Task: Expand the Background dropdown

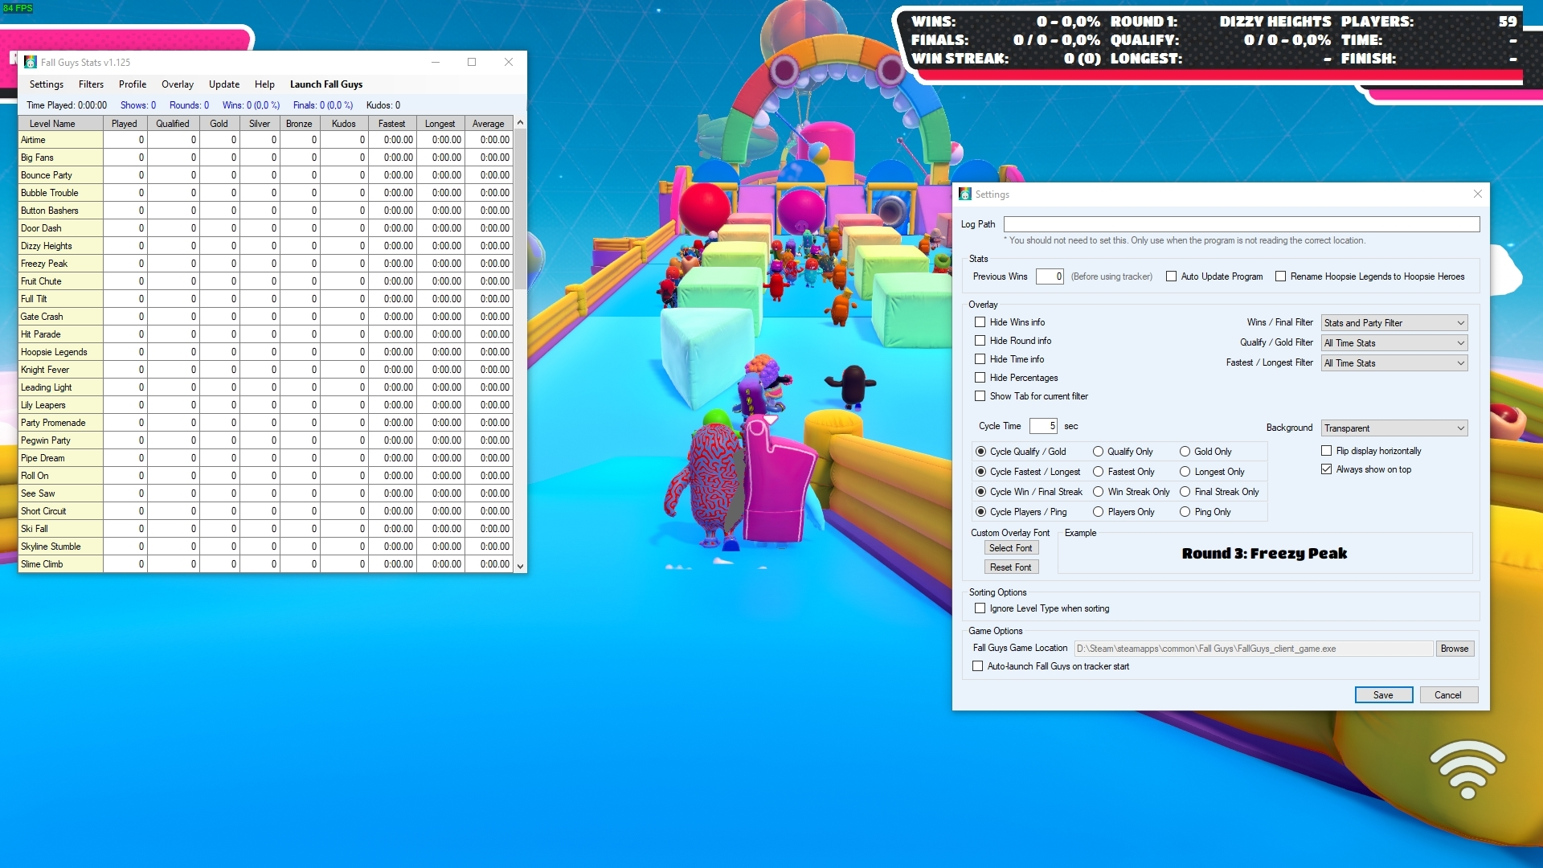Action: point(1394,428)
